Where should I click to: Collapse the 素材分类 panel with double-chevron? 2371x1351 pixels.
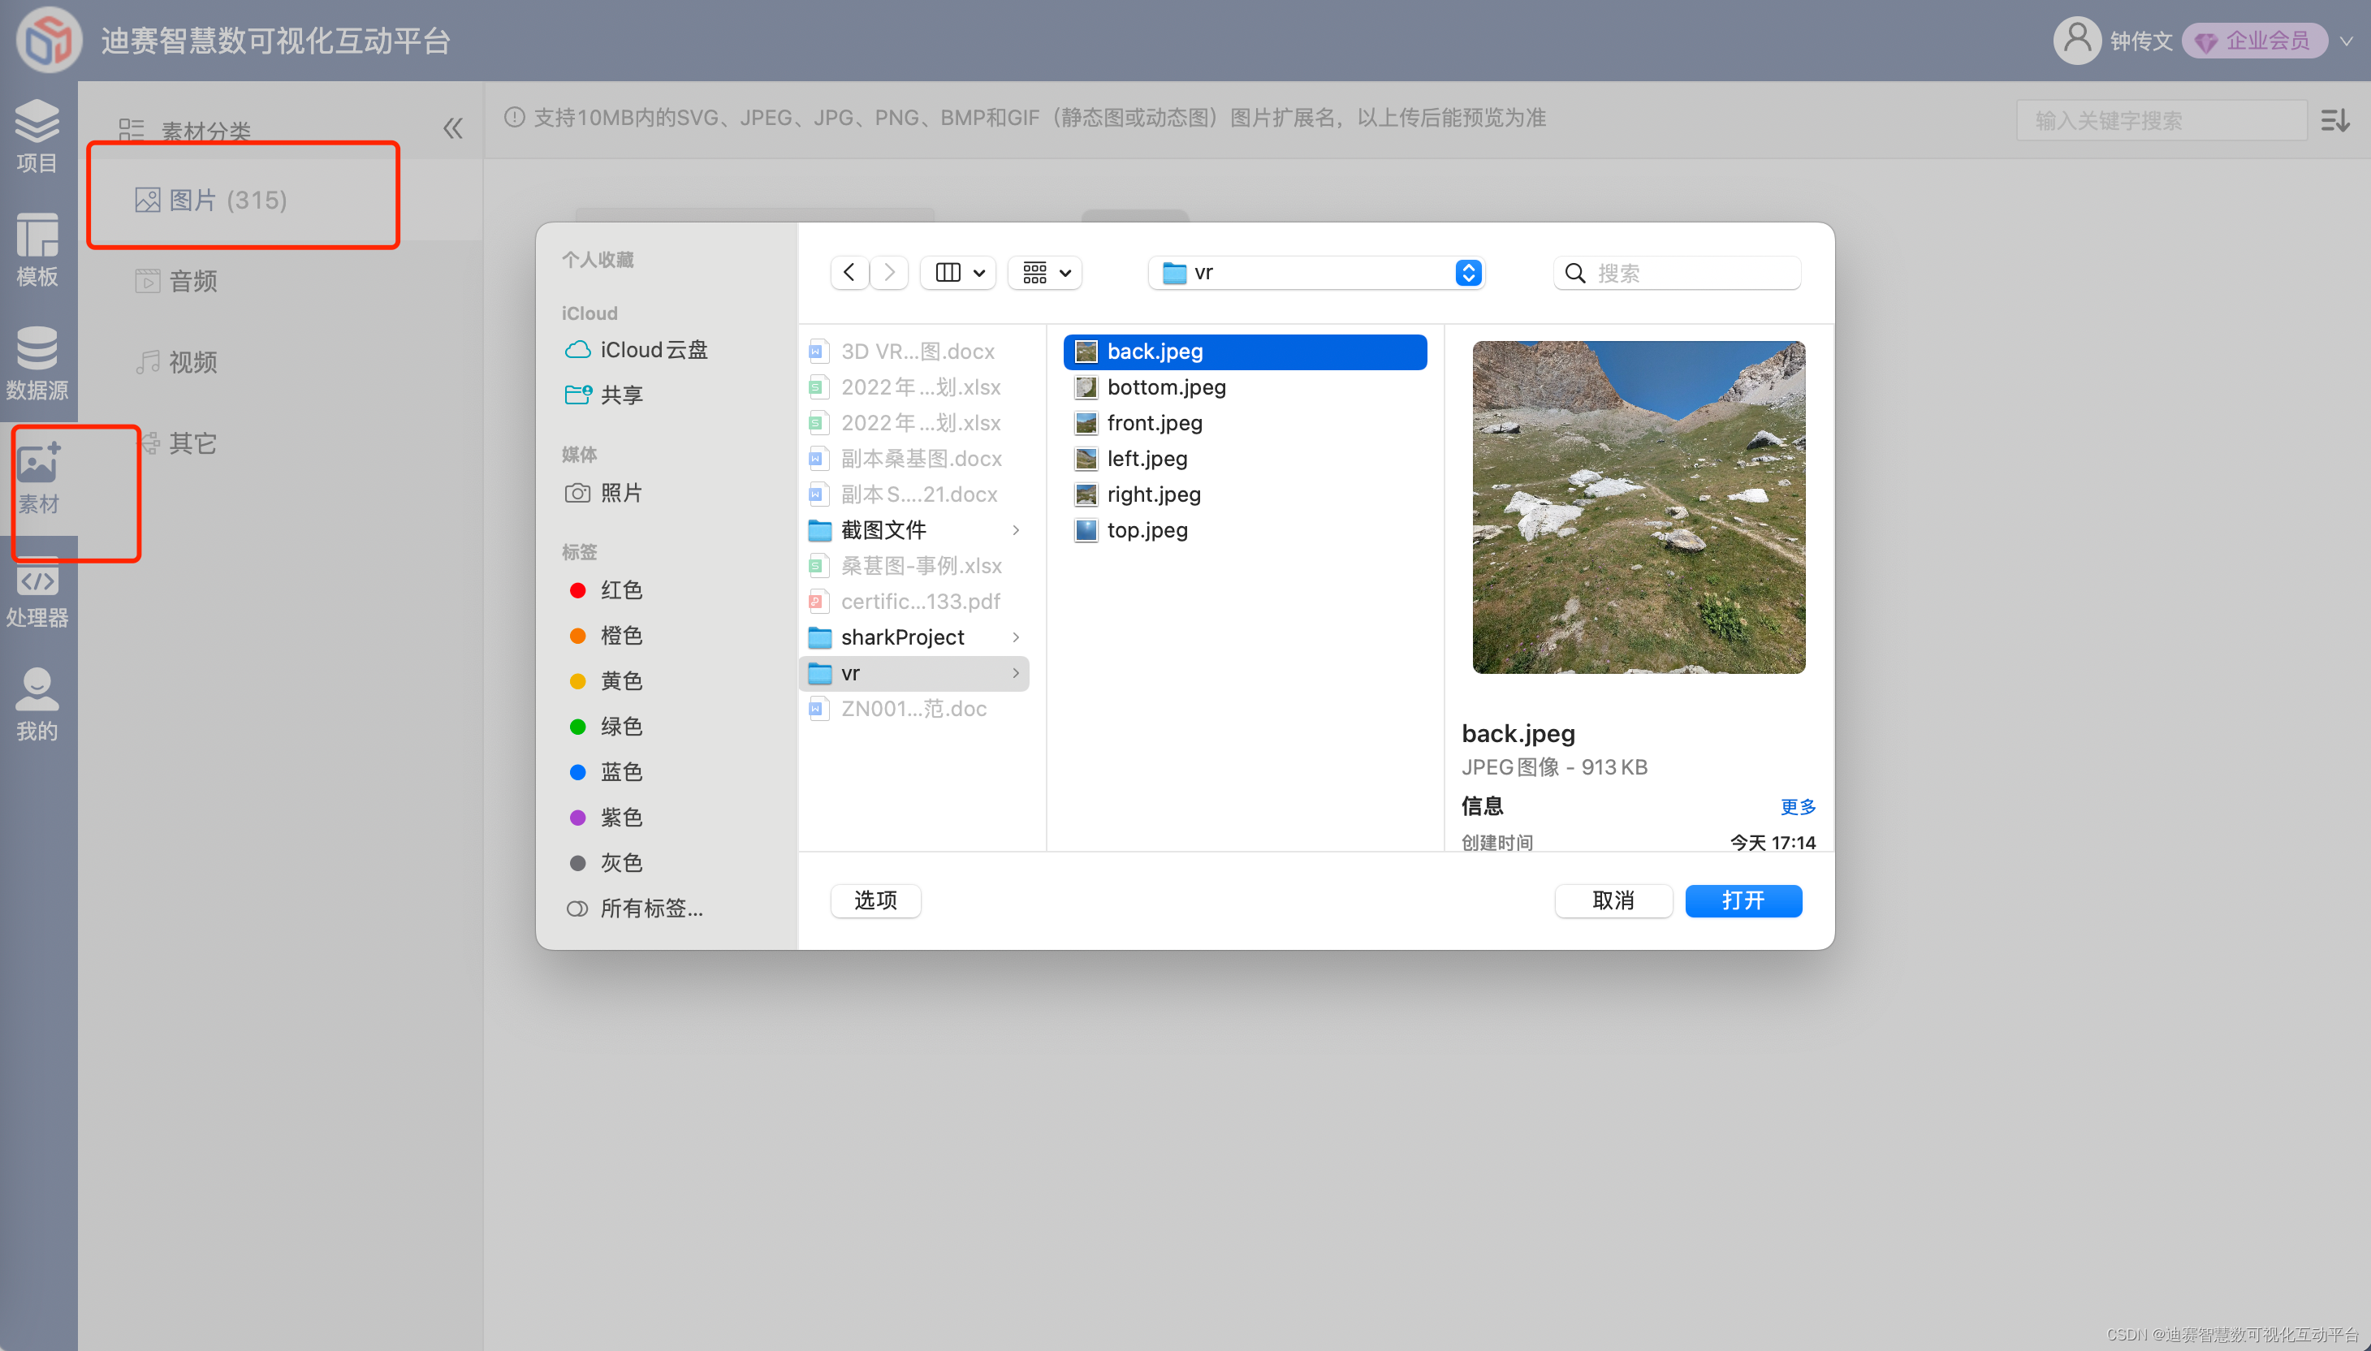452,128
